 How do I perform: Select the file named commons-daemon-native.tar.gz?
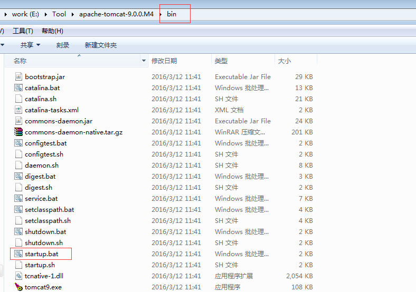(73, 132)
